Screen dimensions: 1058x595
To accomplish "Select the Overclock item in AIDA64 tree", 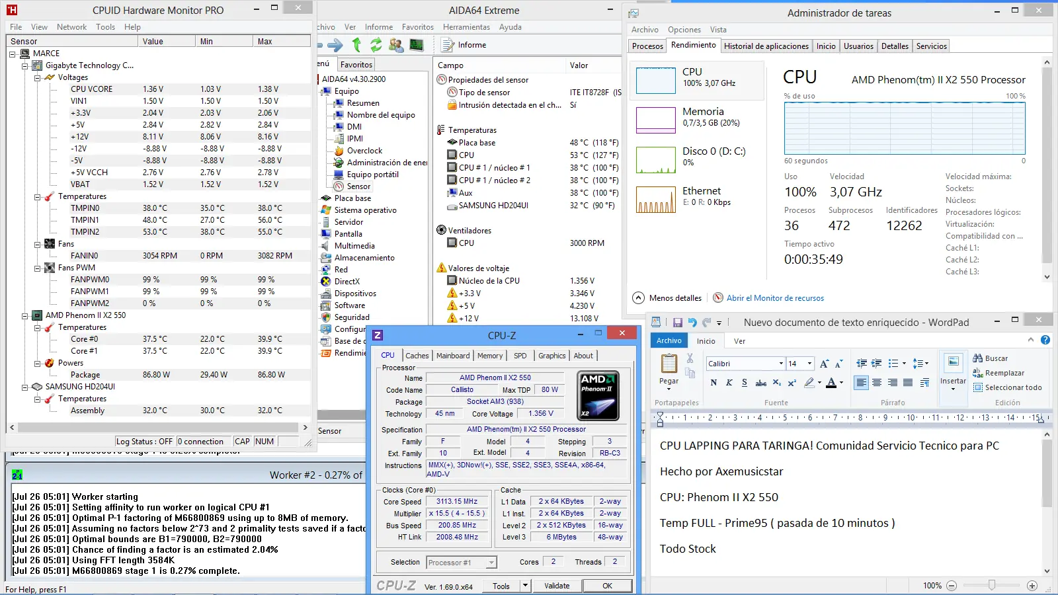I will (x=358, y=151).
